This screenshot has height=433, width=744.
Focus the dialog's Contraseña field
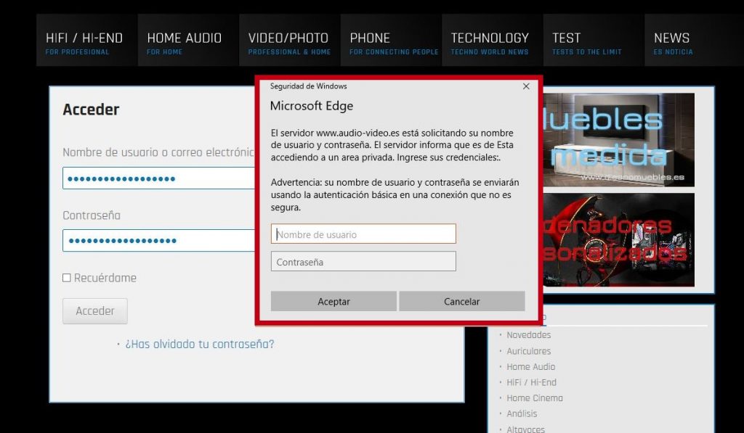(x=363, y=262)
